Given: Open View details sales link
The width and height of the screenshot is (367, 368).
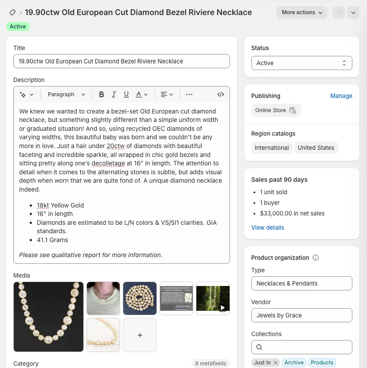Looking at the screenshot, I should pyautogui.click(x=268, y=227).
